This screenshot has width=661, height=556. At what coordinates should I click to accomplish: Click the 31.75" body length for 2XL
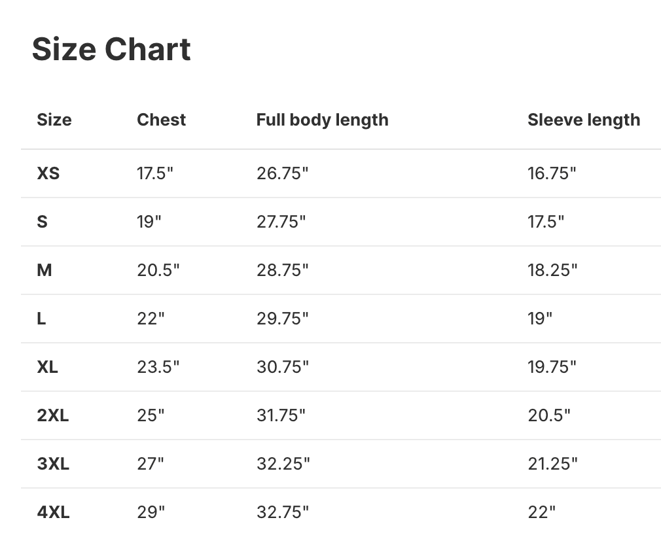281,415
